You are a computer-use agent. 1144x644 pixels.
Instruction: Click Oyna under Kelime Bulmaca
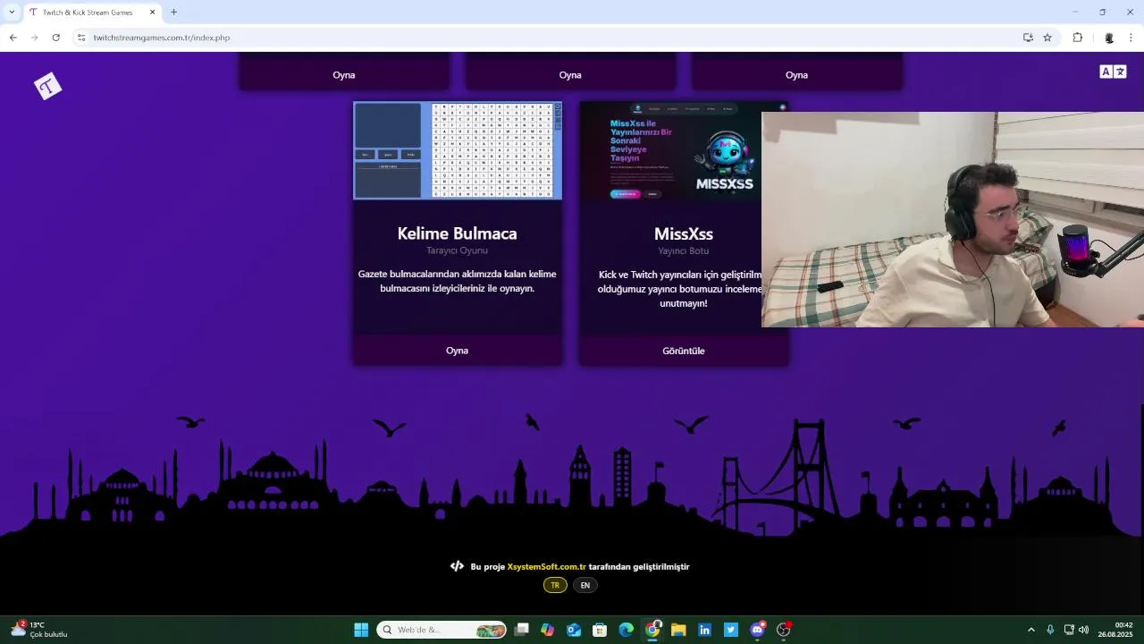click(458, 351)
